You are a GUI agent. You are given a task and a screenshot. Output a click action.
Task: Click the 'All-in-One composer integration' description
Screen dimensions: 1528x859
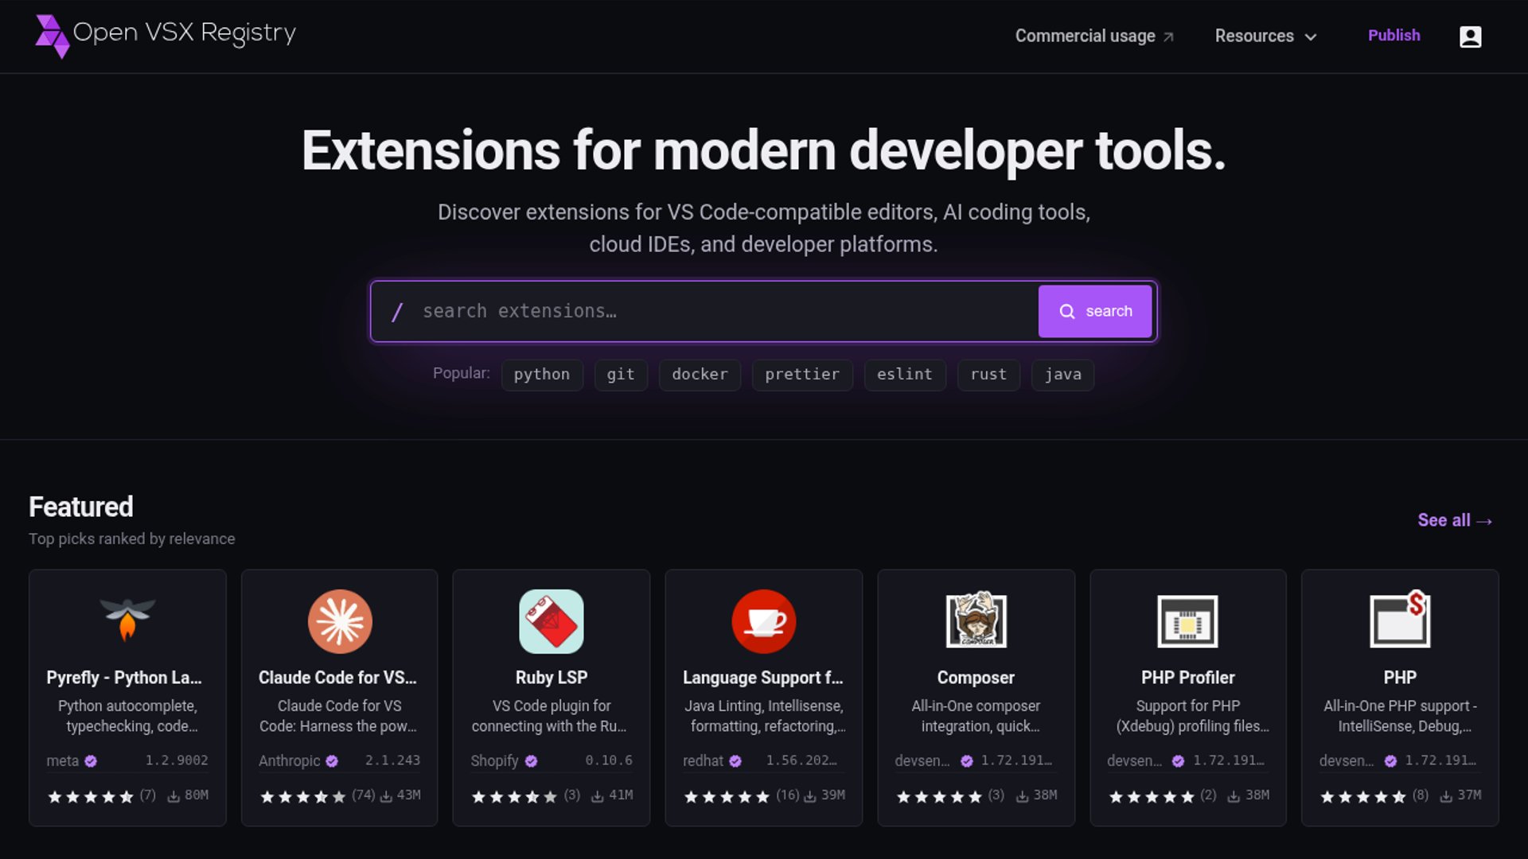click(x=976, y=716)
